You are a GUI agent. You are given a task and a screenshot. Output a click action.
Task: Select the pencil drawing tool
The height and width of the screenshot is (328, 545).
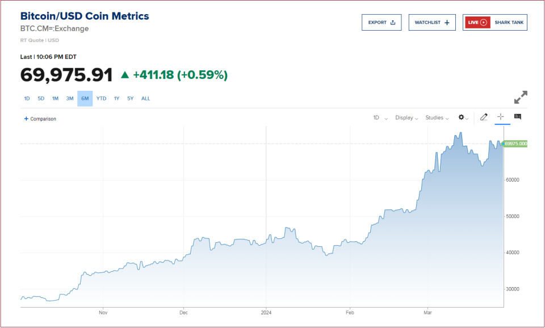click(x=484, y=117)
